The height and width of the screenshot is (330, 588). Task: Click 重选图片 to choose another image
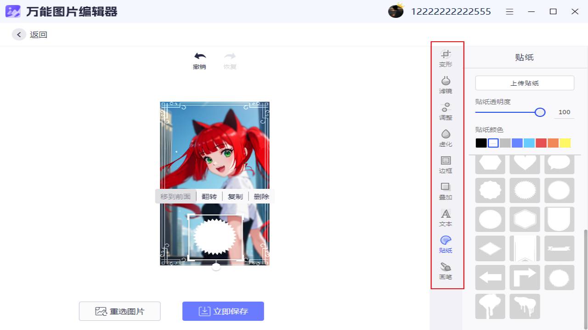[119, 311]
